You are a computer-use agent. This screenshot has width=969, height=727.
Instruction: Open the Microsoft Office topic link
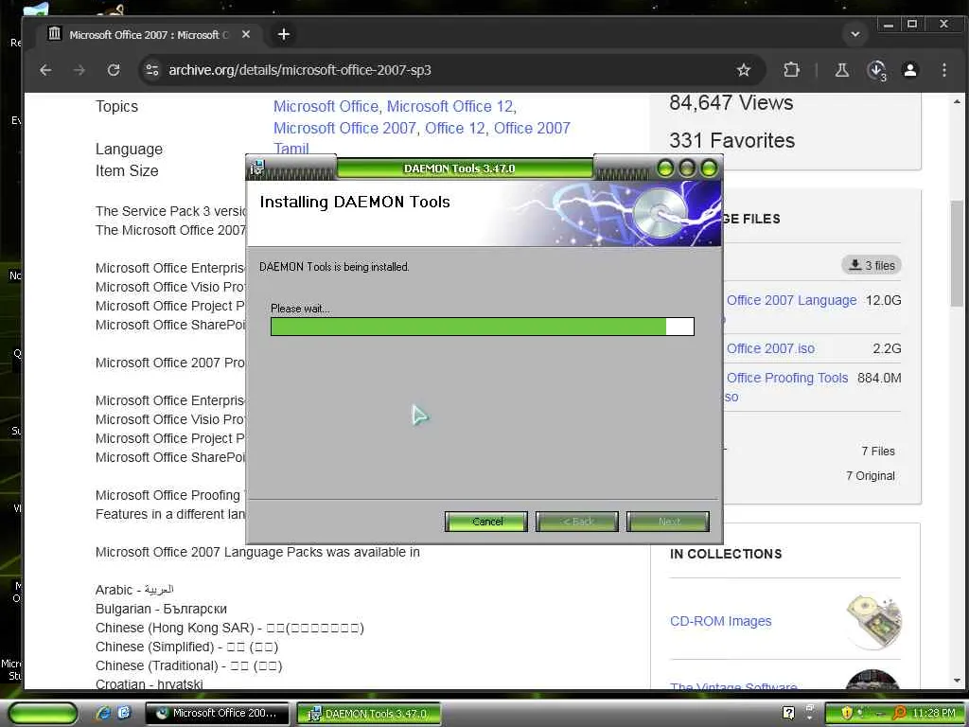pos(326,106)
